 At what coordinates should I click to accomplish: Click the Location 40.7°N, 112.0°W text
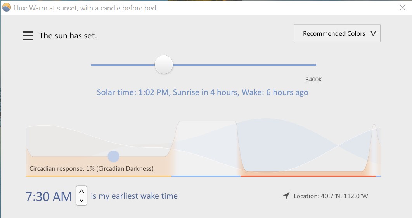(x=331, y=196)
